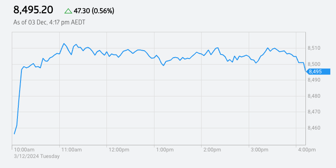The height and width of the screenshot is (168, 336).
Task: Click the 8,495.20 index value
Action: coord(33,10)
